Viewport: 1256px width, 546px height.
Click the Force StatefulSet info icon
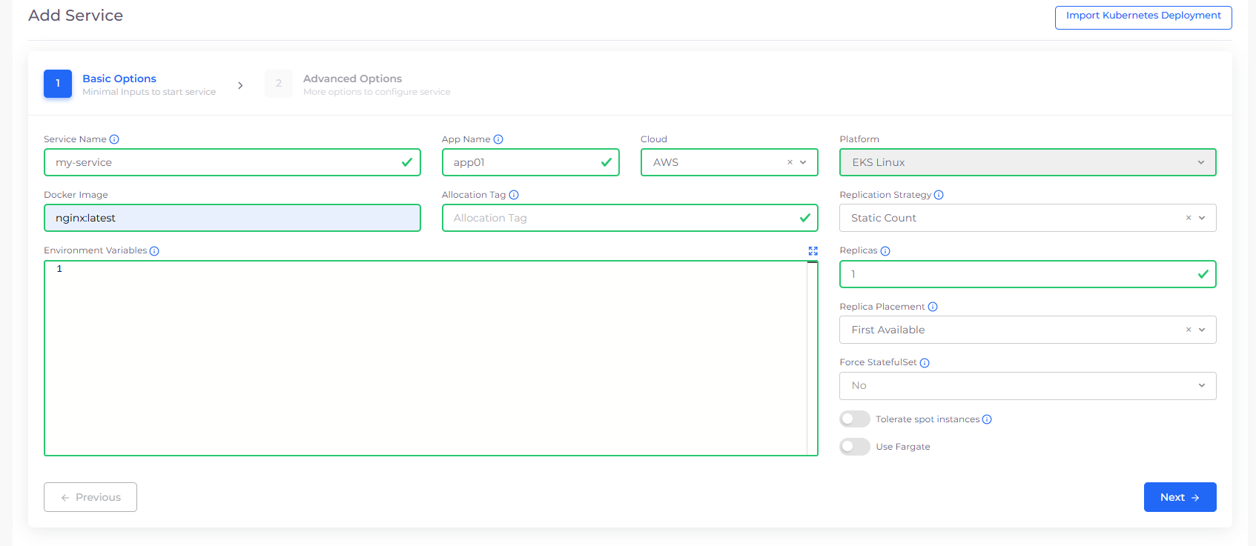925,363
